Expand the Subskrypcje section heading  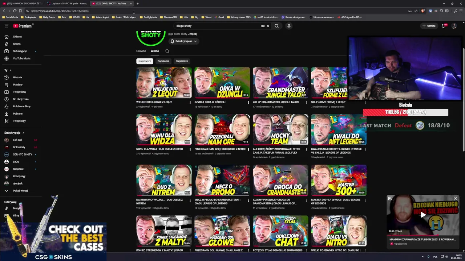pyautogui.click(x=14, y=133)
